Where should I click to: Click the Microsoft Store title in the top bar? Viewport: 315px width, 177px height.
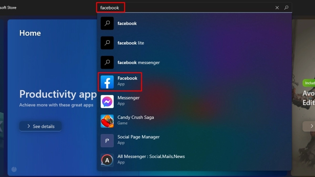(x=8, y=7)
